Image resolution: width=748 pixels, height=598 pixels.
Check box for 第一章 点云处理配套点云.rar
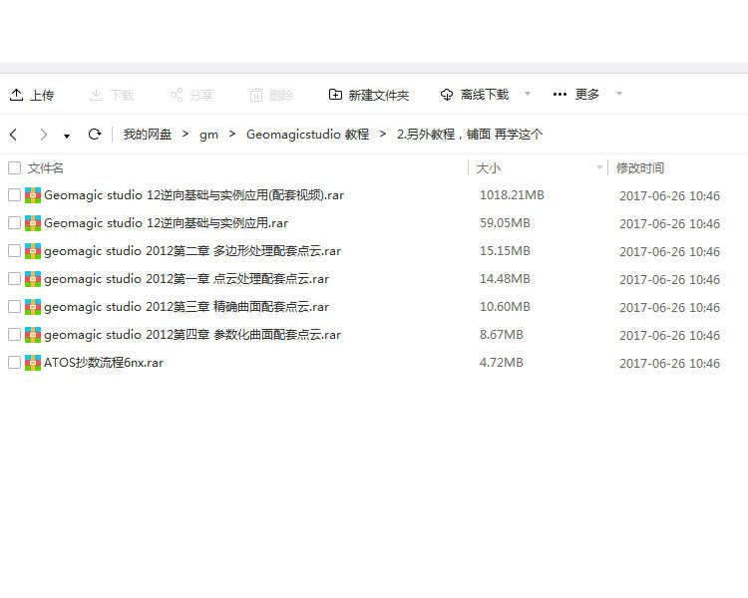[14, 278]
